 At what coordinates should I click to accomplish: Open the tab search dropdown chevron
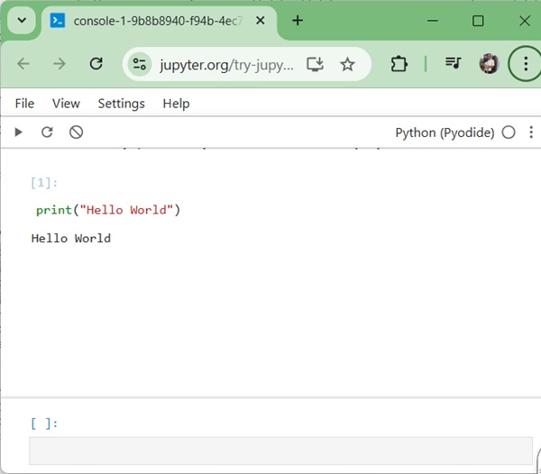click(22, 21)
